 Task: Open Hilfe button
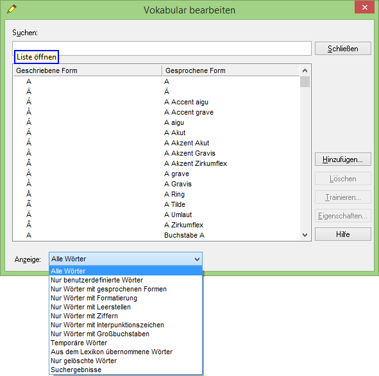(x=342, y=234)
